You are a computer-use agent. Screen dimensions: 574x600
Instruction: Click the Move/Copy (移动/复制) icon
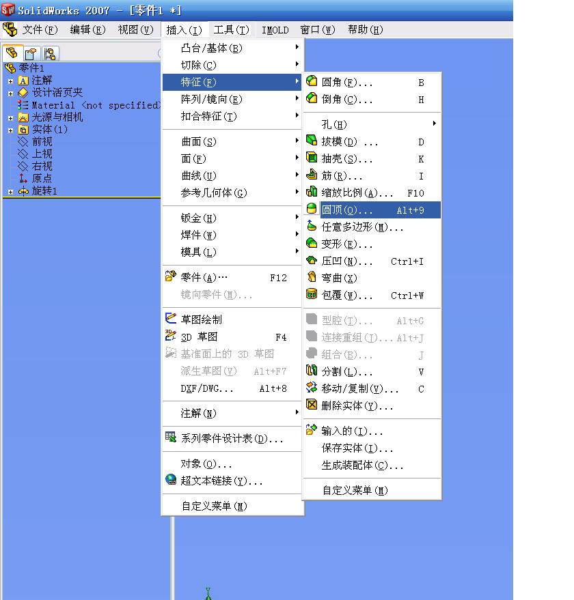coord(312,387)
